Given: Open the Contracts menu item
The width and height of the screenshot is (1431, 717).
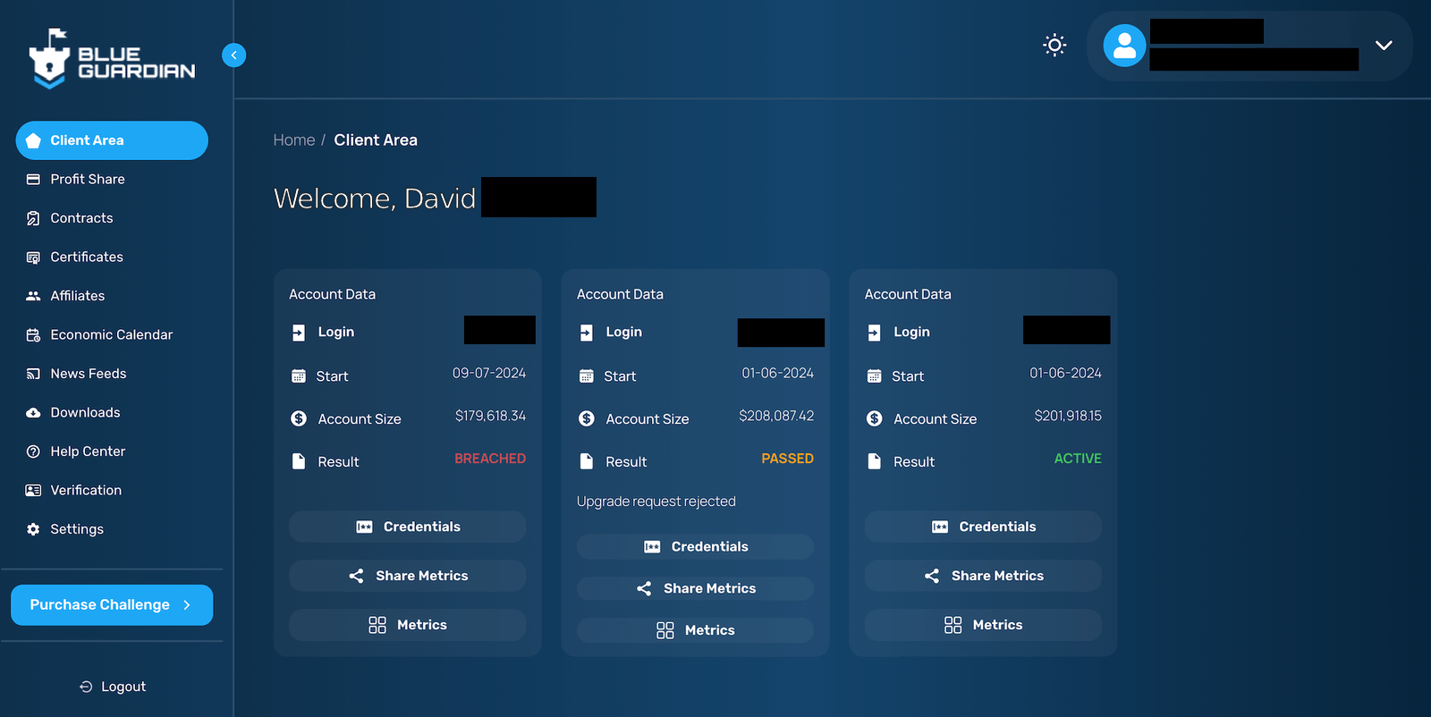Looking at the screenshot, I should (81, 218).
